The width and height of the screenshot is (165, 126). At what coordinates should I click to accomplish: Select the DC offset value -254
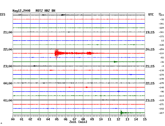click(161, 49)
